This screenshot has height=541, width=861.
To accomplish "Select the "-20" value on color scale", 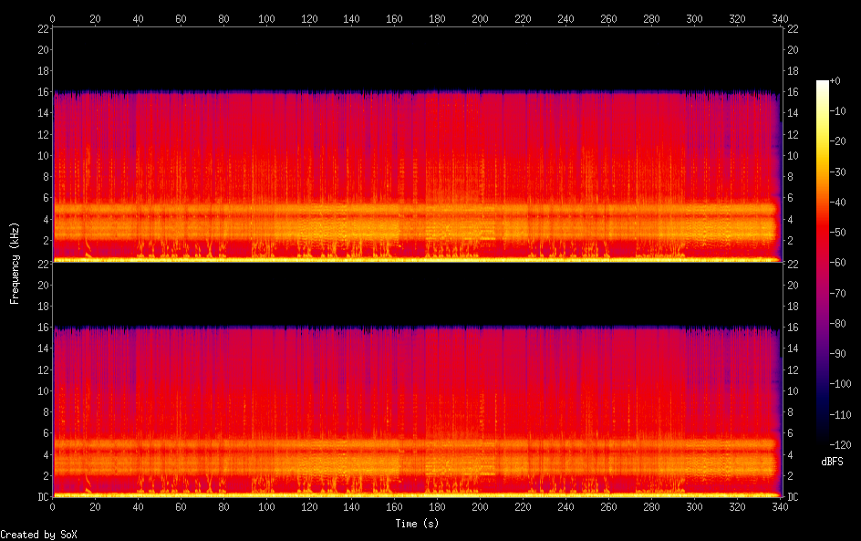I will coord(838,141).
